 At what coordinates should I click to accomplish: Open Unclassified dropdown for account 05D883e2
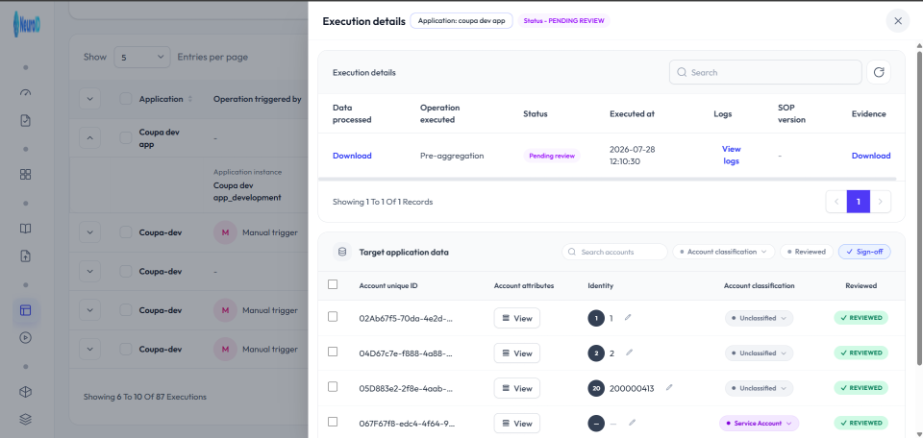pos(759,388)
